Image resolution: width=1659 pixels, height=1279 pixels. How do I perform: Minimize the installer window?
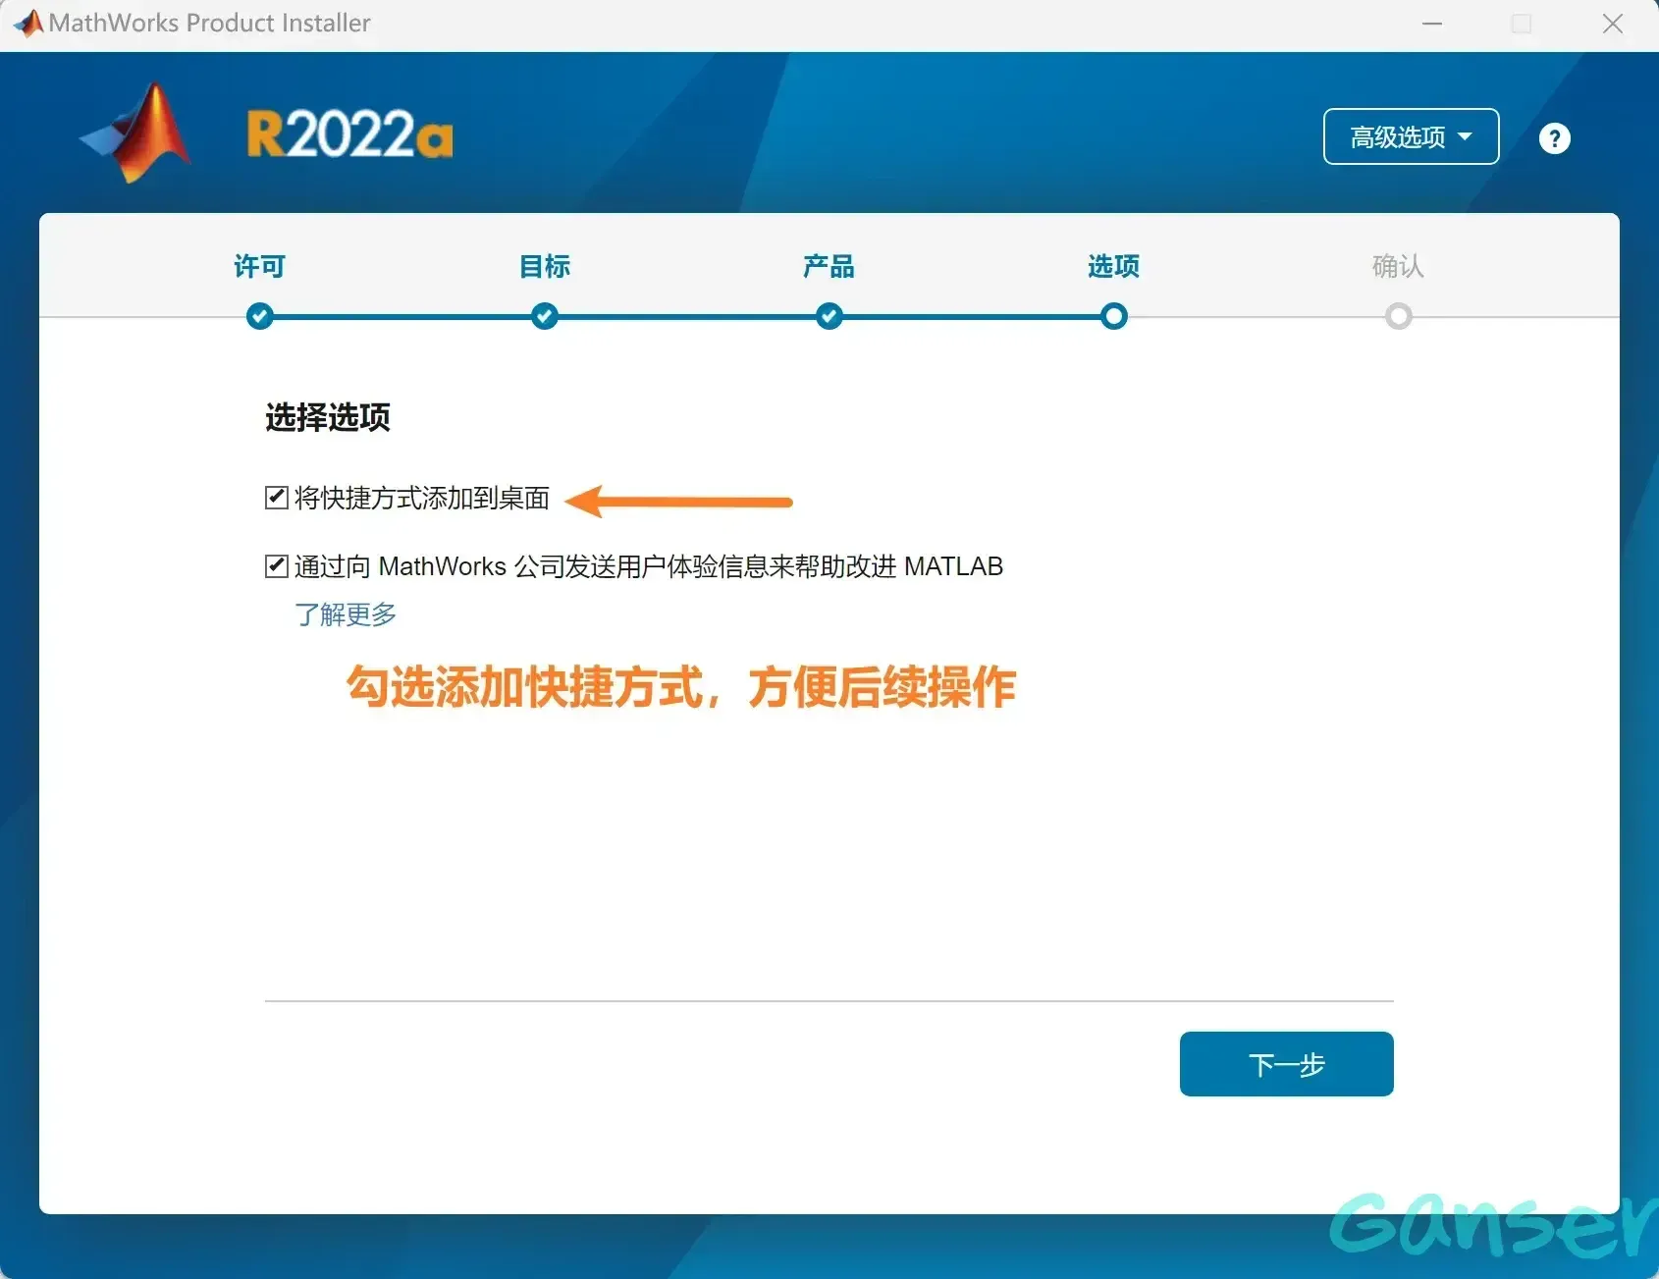[x=1432, y=24]
